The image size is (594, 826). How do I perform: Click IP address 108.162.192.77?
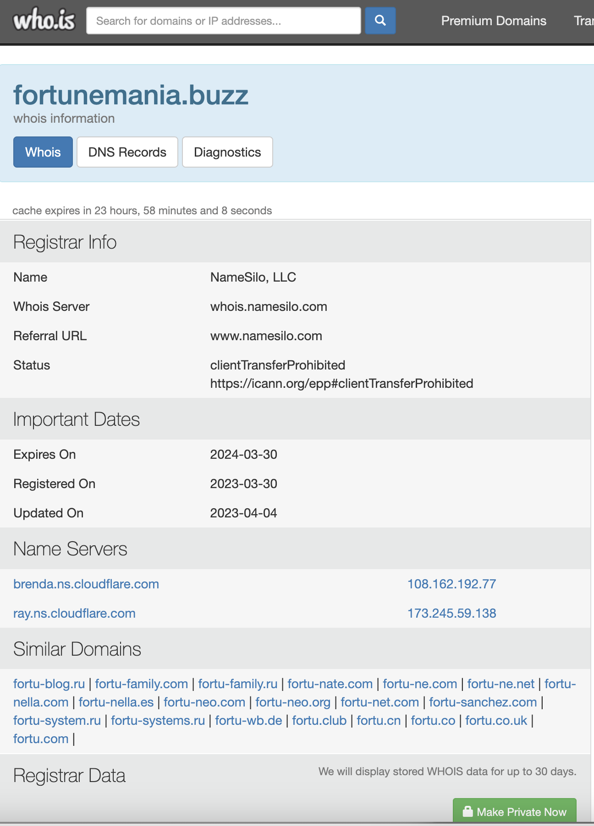pyautogui.click(x=452, y=584)
